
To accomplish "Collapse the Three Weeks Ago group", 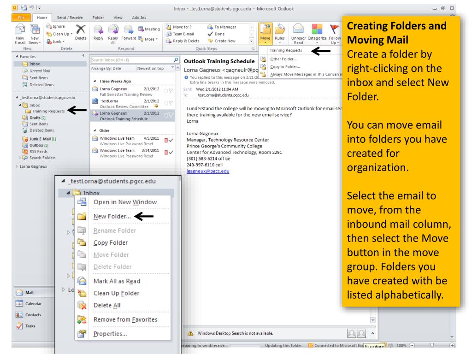I will [x=95, y=81].
